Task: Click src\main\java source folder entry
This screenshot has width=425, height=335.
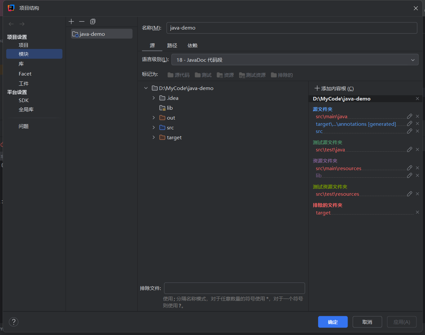Action: tap(332, 116)
